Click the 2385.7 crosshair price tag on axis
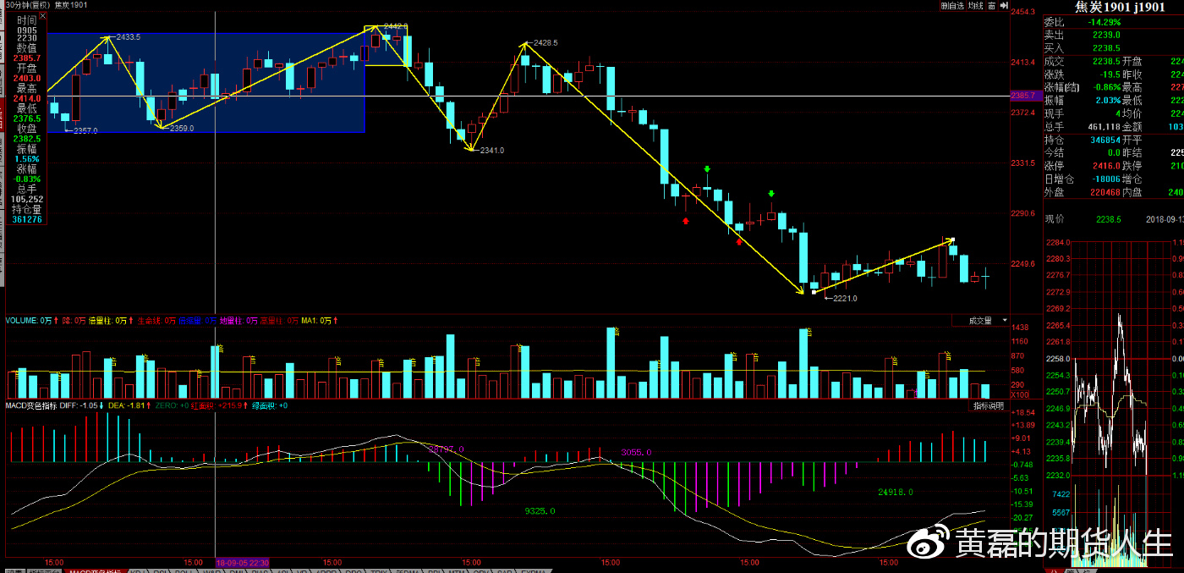The image size is (1184, 573). (x=1022, y=96)
